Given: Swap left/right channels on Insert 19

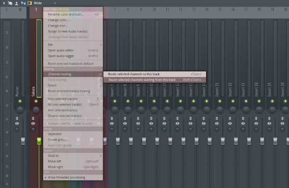Looking at the screenshot, I should pyautogui.click(x=269, y=123).
